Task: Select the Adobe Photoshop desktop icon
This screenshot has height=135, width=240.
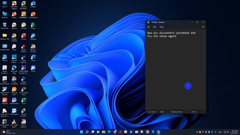Action: (x=24, y=80)
